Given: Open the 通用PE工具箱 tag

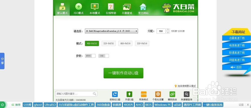Looking at the screenshot, I should (x=192, y=105).
